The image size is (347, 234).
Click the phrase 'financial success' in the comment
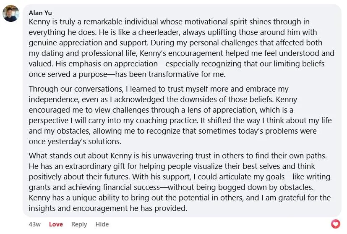[x=131, y=187]
